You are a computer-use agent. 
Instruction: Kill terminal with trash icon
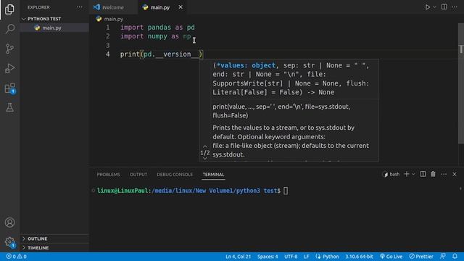433,174
